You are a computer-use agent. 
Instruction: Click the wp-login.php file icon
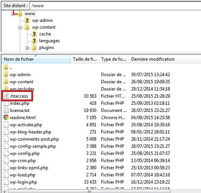point(6,182)
